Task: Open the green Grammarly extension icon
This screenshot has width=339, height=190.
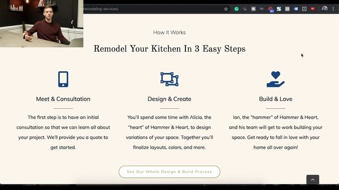Action: coord(236,9)
